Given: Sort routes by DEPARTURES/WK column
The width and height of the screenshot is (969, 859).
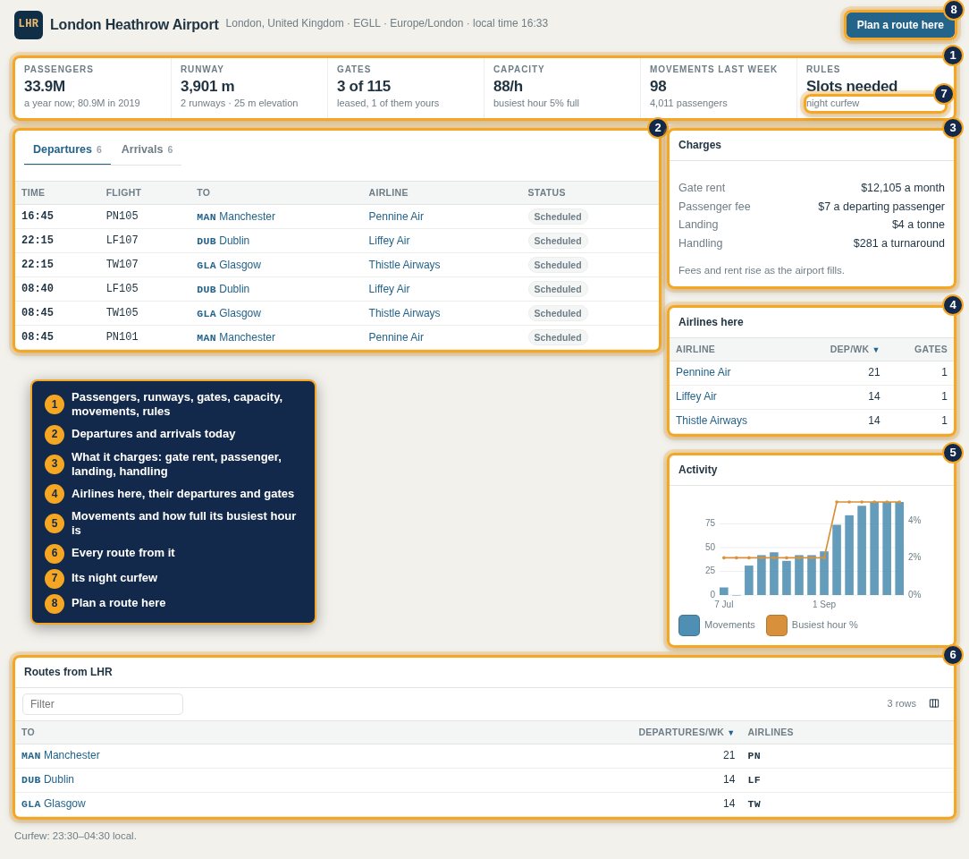Looking at the screenshot, I should (686, 732).
